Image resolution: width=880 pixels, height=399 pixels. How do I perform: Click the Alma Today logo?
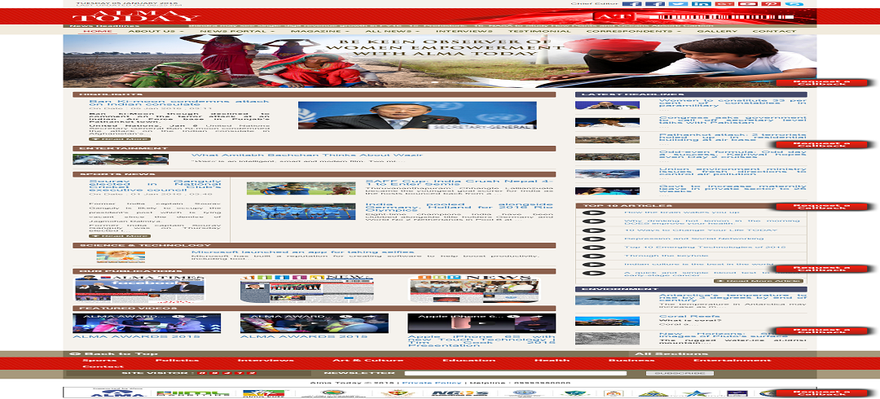point(136,16)
